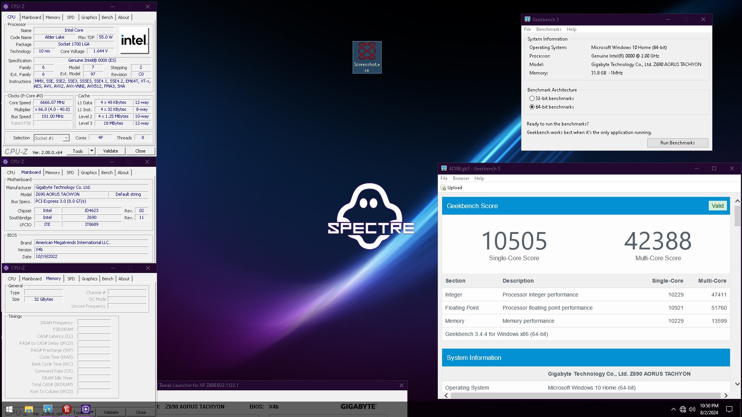This screenshot has width=742, height=417.
Task: Open Mainboard tab in the CPU-Z Processor window
Action: 31,17
